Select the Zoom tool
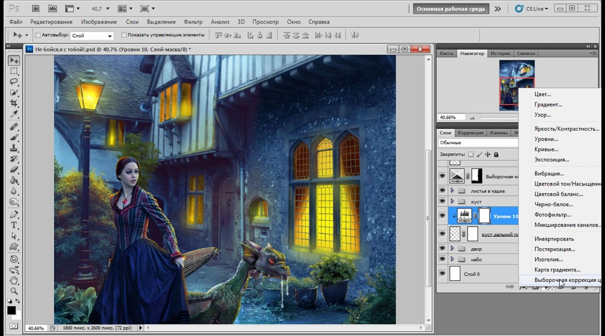 (14, 291)
